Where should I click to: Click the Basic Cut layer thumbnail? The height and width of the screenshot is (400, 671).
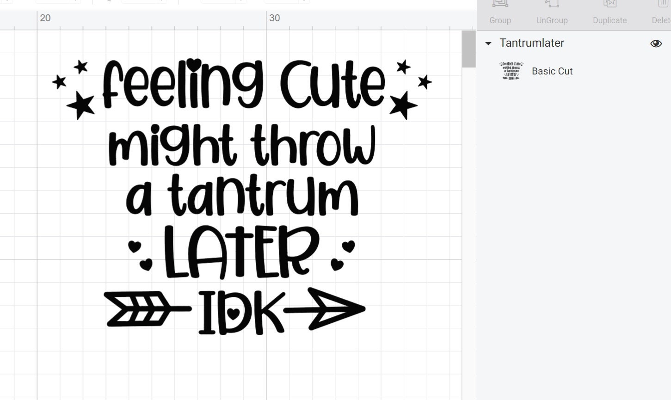coord(511,71)
